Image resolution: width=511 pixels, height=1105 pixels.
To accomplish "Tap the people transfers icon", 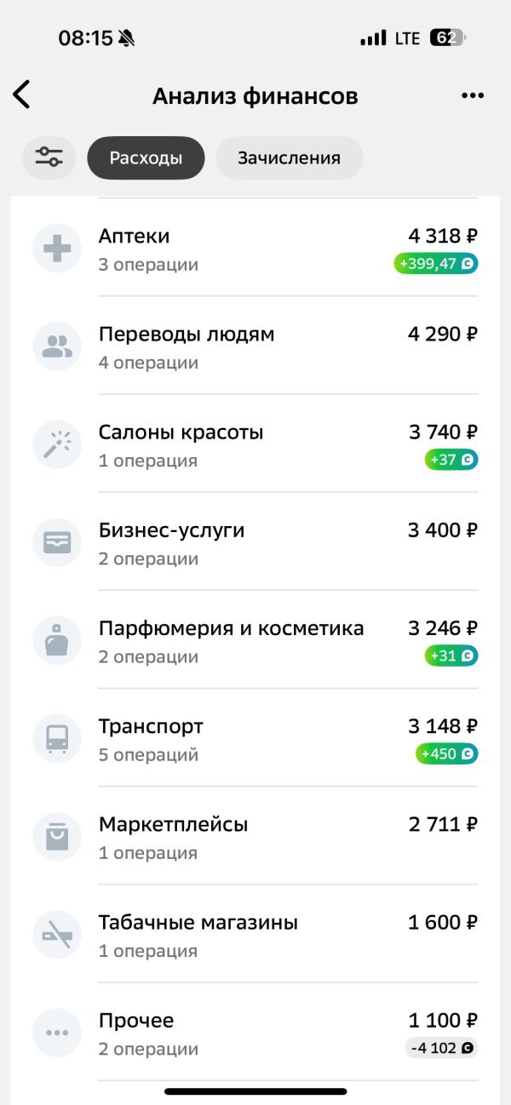I will pyautogui.click(x=57, y=346).
